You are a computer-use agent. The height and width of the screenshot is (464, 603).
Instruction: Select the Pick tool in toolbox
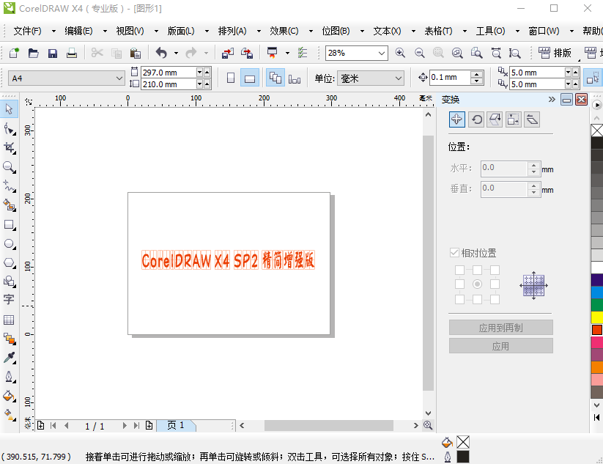click(10, 109)
